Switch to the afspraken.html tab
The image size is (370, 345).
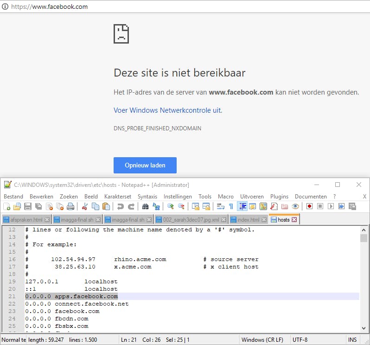26,220
